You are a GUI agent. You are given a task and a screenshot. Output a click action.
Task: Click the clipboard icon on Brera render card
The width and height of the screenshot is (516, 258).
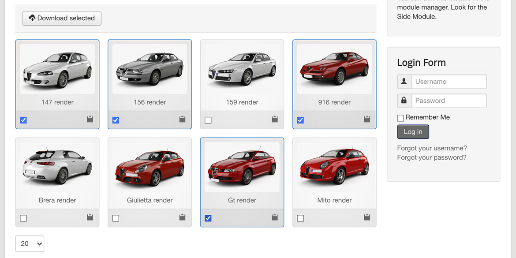coord(90,217)
